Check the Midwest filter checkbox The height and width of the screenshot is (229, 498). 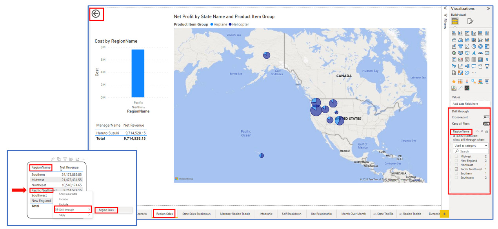tap(456, 156)
